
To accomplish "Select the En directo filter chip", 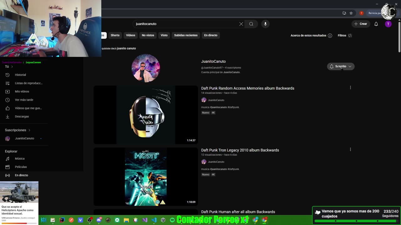I will 211,35.
